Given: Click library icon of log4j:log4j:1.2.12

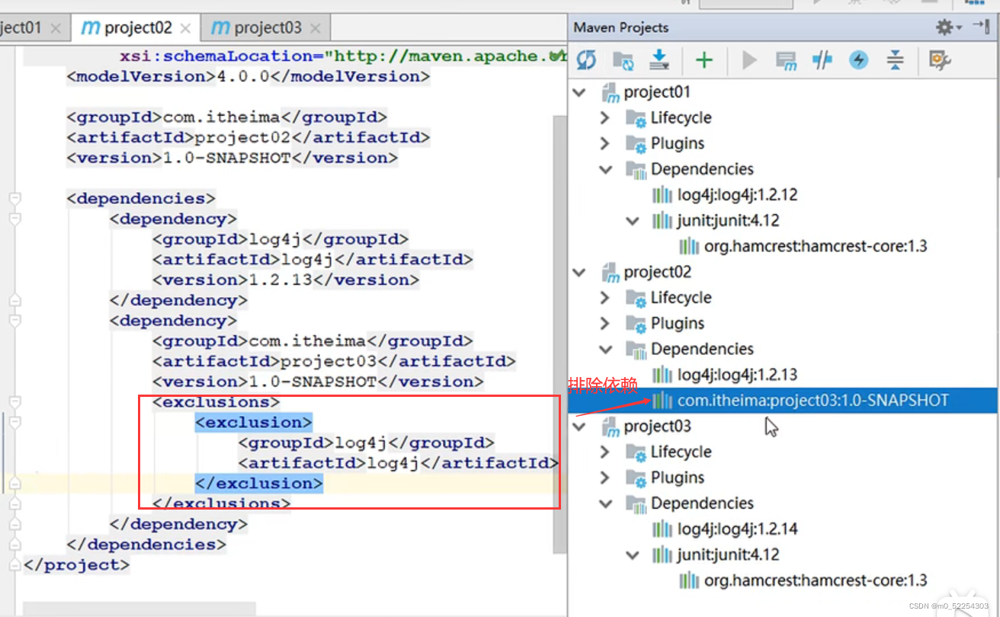Looking at the screenshot, I should pos(662,195).
